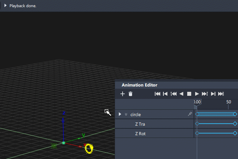This screenshot has height=159, width=238.
Task: Click the 0.00 playhead marker
Action: [x=198, y=103]
